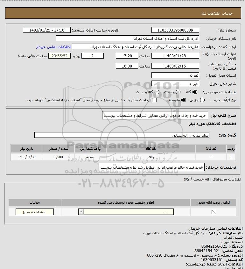Click the remaining time countdown 23:55:52

click(59, 56)
